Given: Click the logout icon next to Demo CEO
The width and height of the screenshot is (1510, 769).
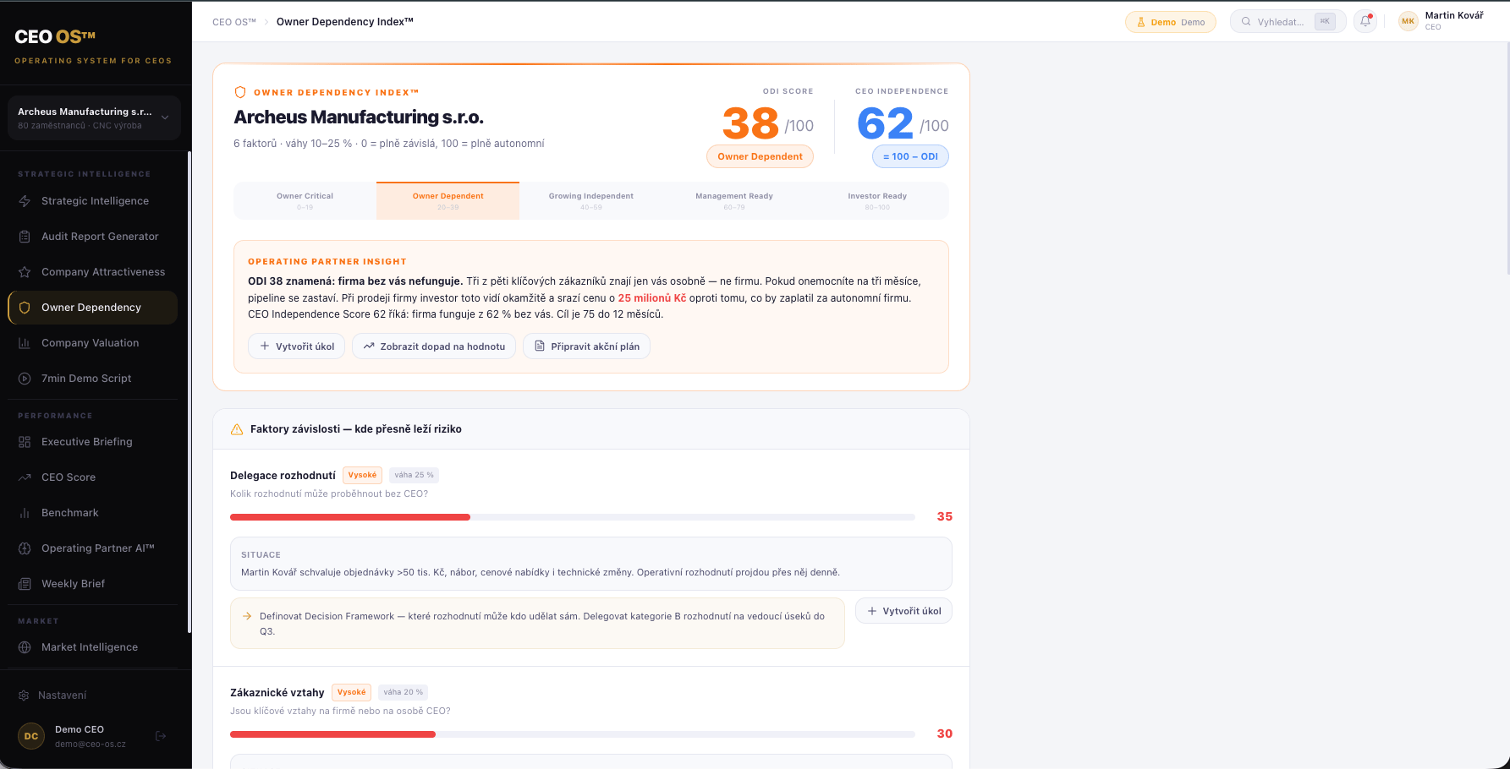Looking at the screenshot, I should click(161, 736).
